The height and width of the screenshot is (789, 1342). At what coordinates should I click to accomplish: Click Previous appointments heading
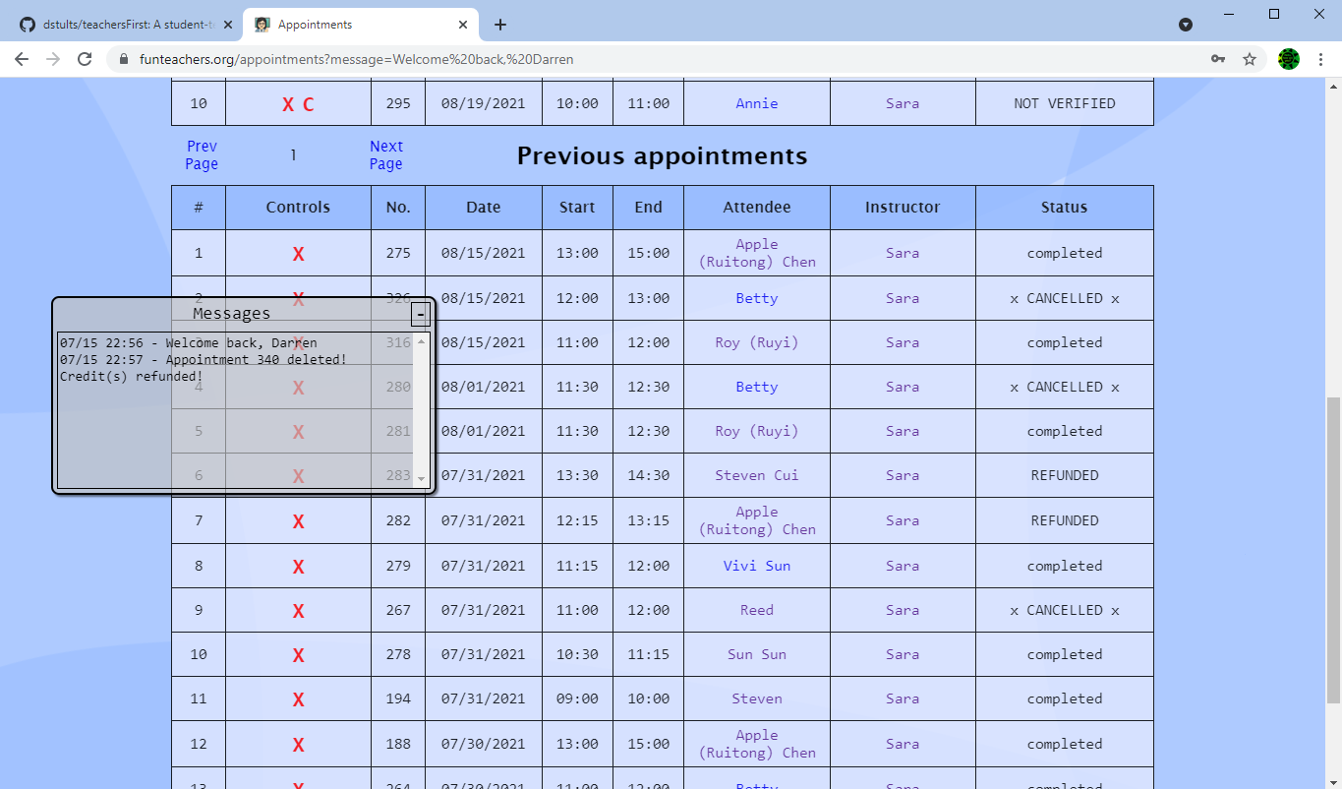point(662,155)
